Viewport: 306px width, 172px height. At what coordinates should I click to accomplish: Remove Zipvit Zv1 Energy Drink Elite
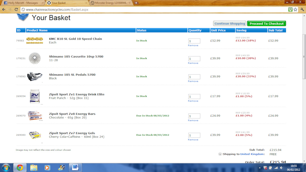click(193, 101)
